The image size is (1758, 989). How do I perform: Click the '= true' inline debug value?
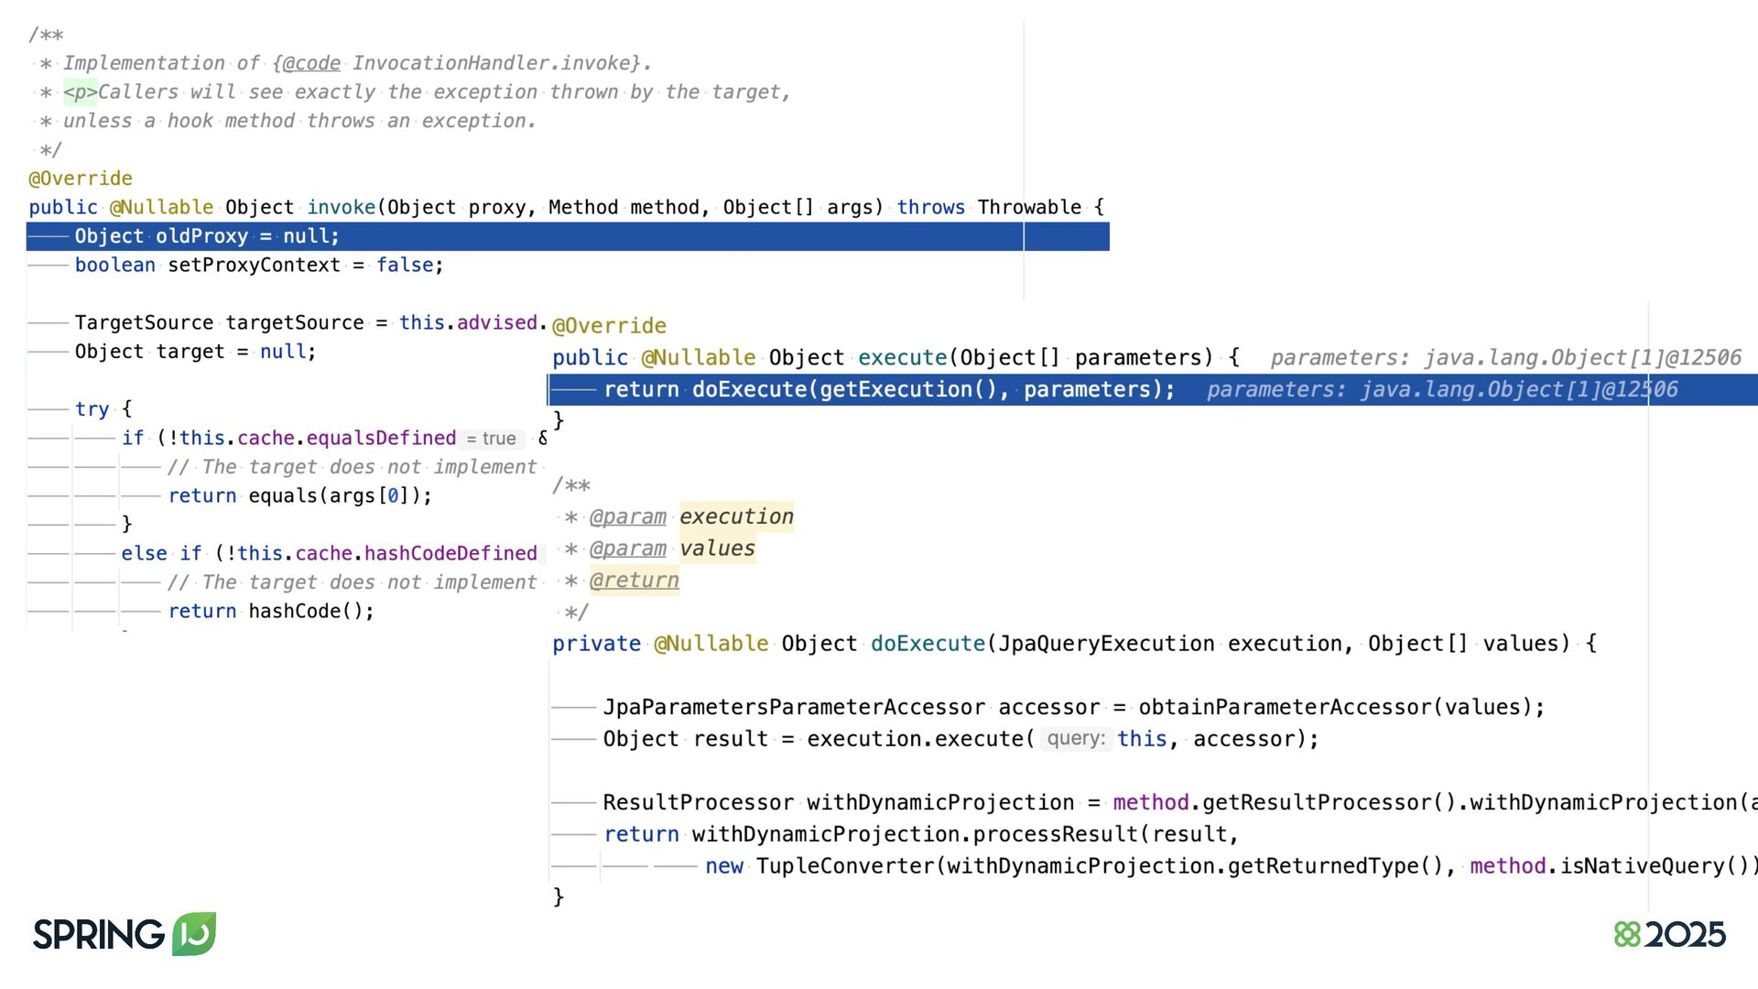pos(492,439)
